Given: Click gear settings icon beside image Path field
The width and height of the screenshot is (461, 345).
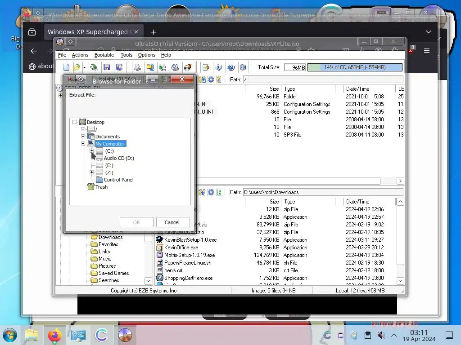Looking at the screenshot, I should [x=211, y=80].
